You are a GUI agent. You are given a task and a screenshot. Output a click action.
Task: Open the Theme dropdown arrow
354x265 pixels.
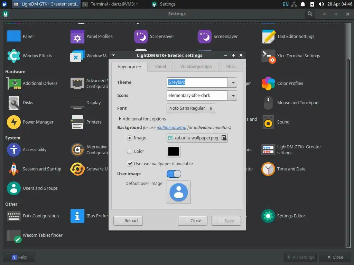coord(233,82)
